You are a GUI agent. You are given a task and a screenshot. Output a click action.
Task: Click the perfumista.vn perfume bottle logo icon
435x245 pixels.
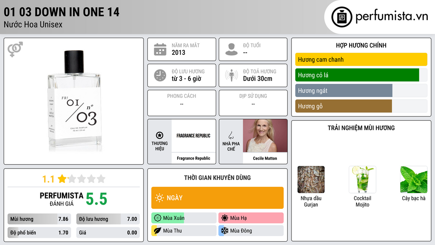342,17
